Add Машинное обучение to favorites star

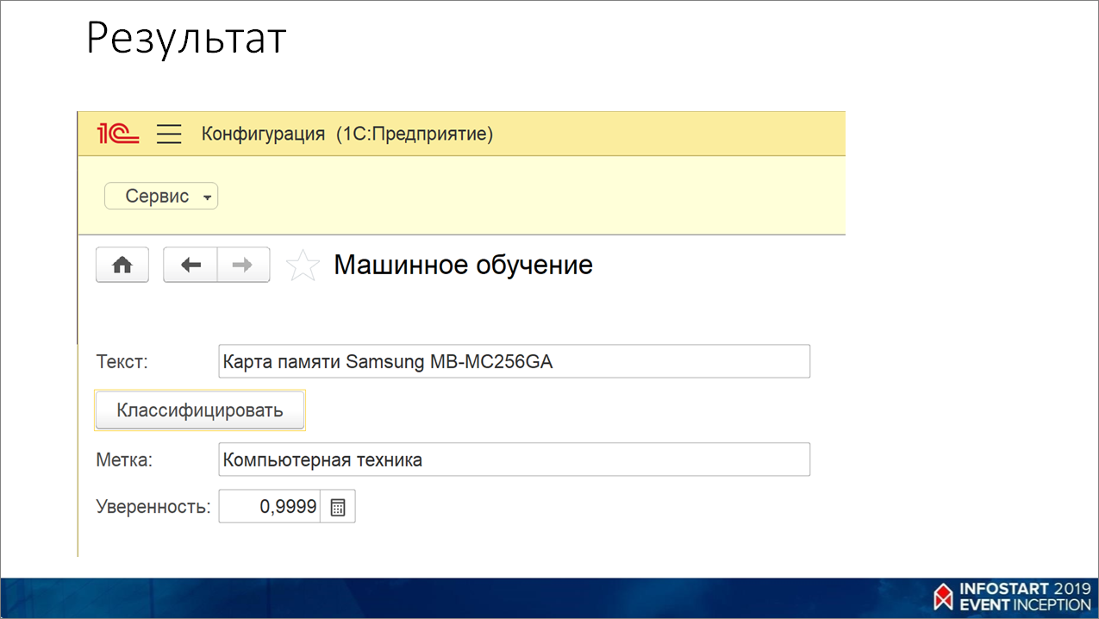303,266
